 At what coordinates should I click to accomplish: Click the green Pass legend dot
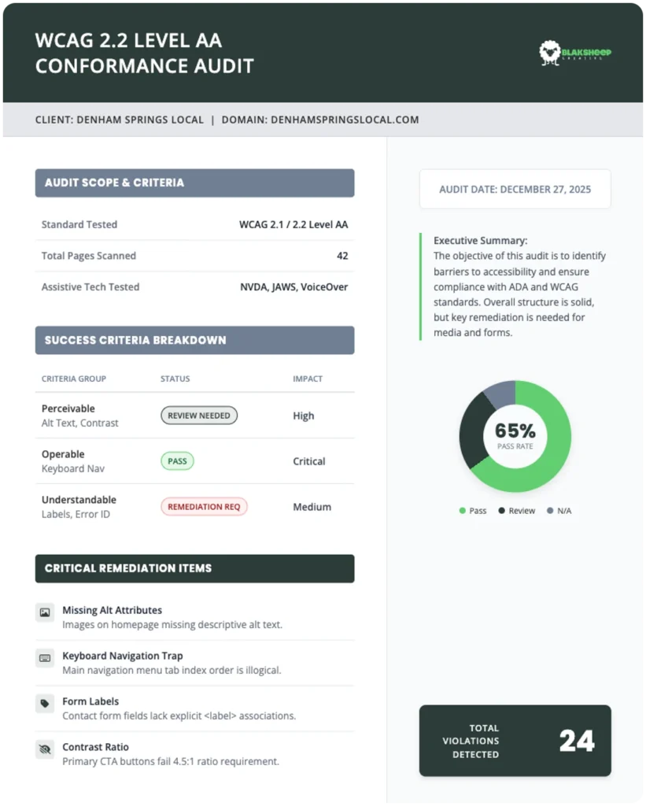pos(462,510)
